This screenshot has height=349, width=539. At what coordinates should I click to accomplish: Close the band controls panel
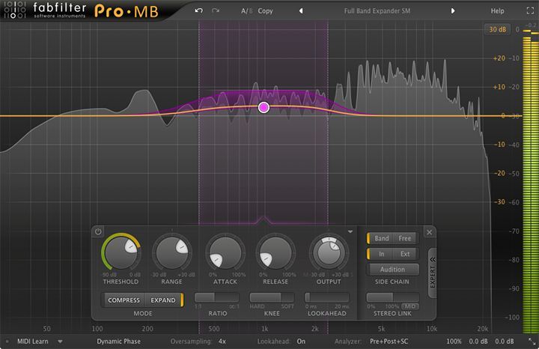(429, 232)
